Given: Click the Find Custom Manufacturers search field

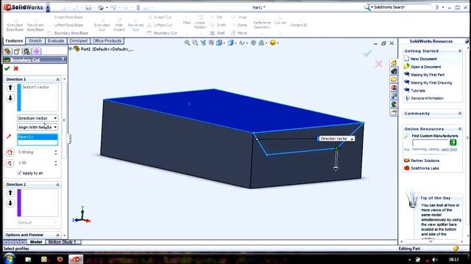Looking at the screenshot, I should coord(430,142).
